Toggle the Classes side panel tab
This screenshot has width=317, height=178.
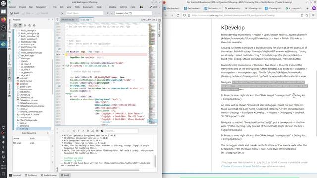pyautogui.click(x=9, y=60)
